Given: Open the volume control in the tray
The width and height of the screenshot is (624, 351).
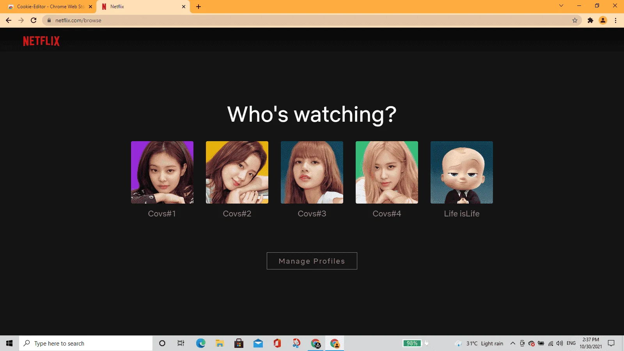Looking at the screenshot, I should click(560, 343).
